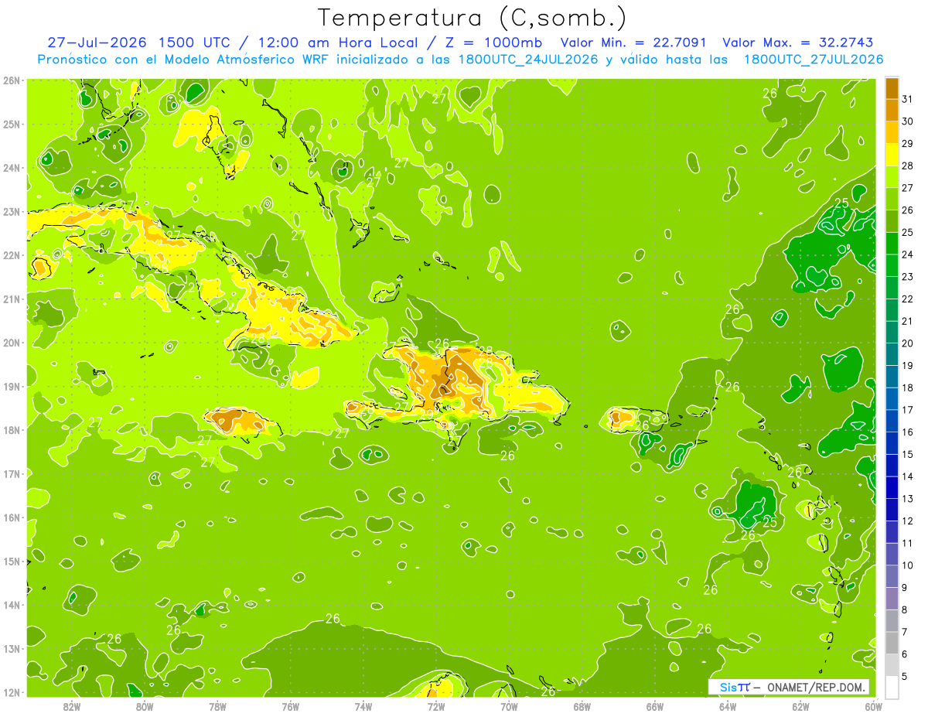Click the legend scale value 24

908,254
